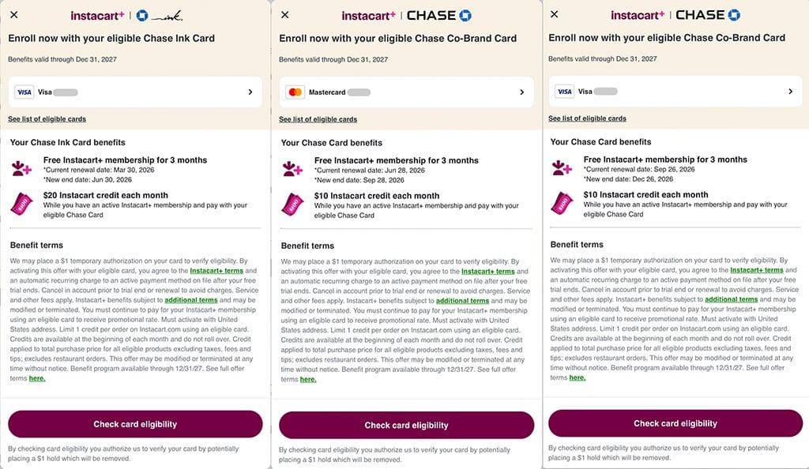The image size is (809, 469).
Task: Expand the Visa card selector in the Ink panel
Action: (250, 92)
